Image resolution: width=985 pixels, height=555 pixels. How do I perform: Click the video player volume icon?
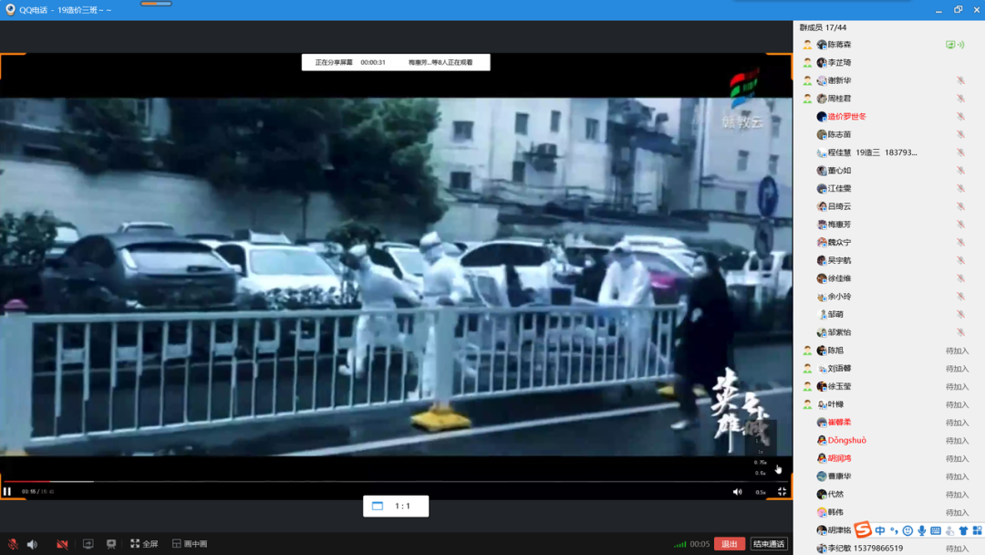(x=737, y=492)
